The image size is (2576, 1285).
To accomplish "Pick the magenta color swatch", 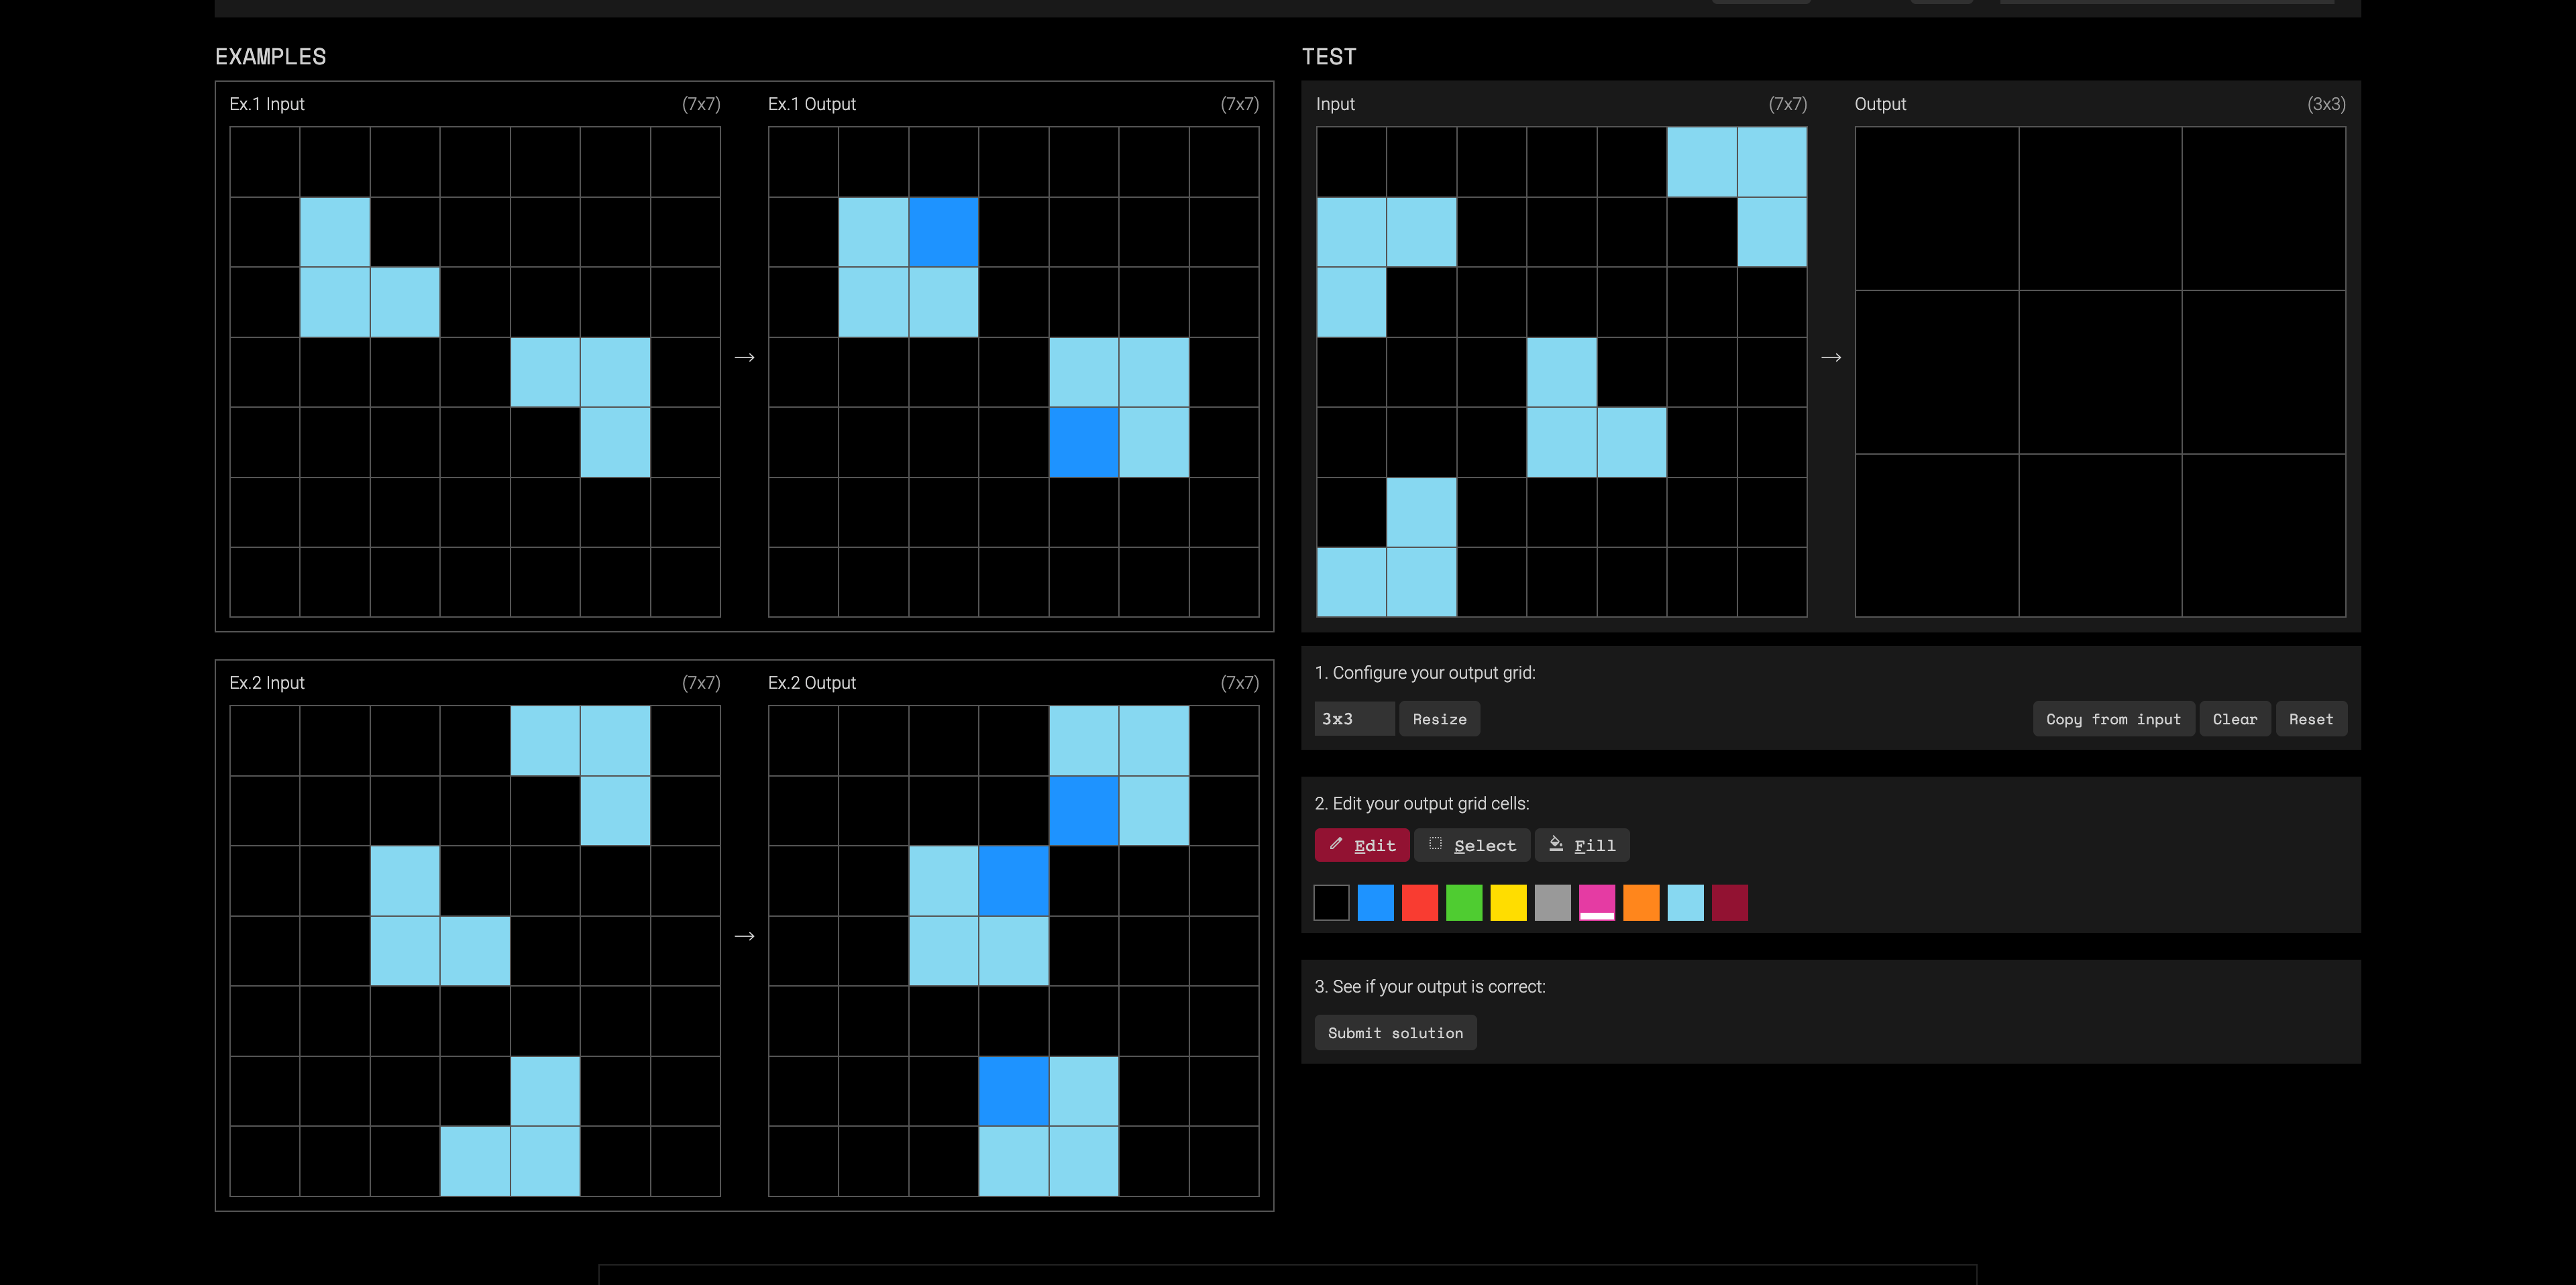I will 1596,903.
